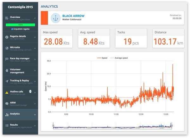
Task: Click the anchor icon beside Black Arrow
Action: (55, 18)
